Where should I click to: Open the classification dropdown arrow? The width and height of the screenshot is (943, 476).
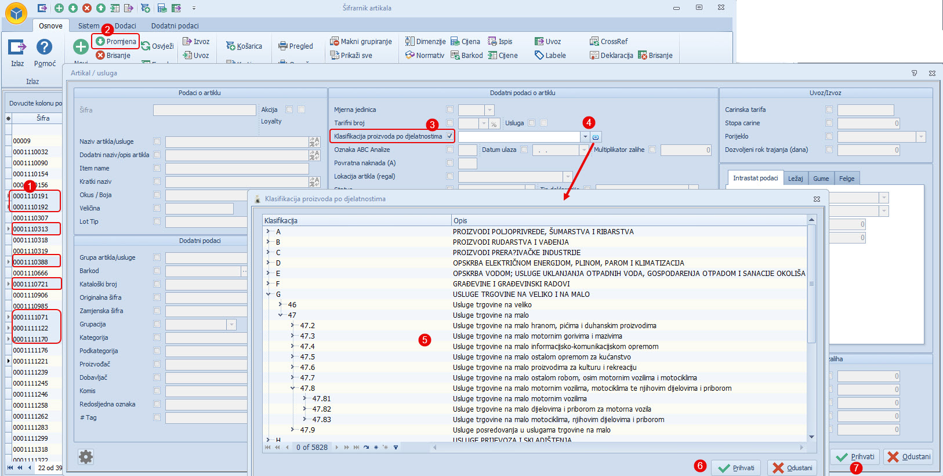[585, 137]
